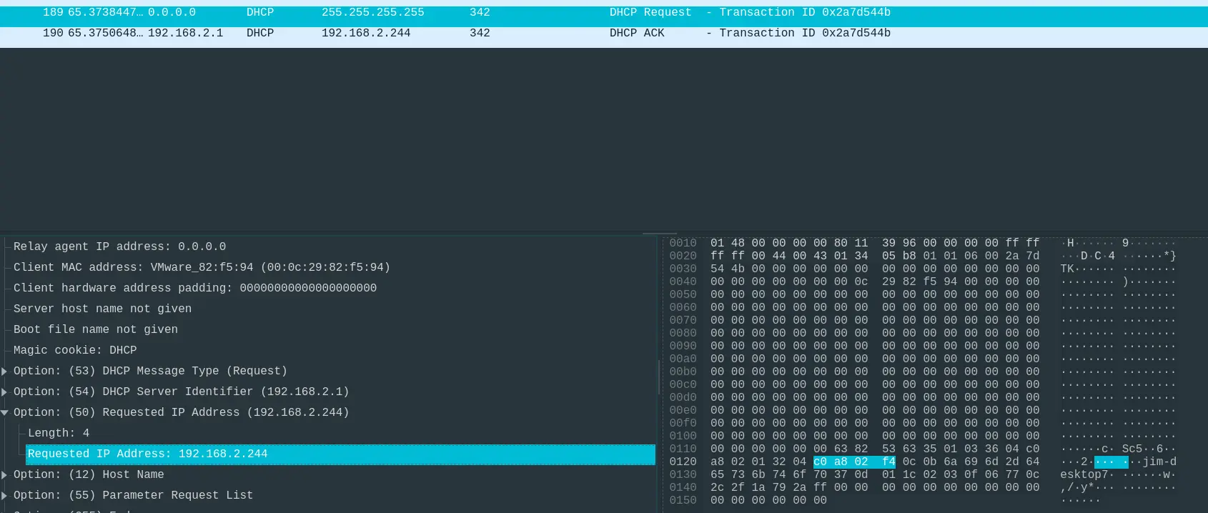The height and width of the screenshot is (513, 1208).
Task: Click the Client MAC address line
Action: click(202, 267)
